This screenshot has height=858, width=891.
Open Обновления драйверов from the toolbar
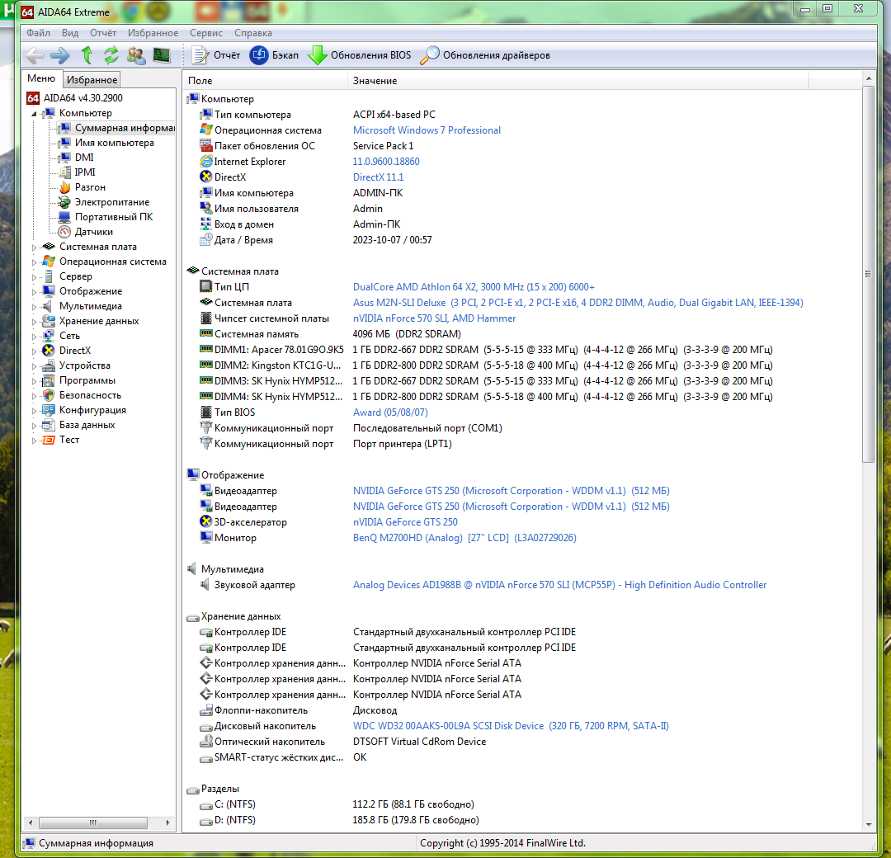click(x=485, y=55)
